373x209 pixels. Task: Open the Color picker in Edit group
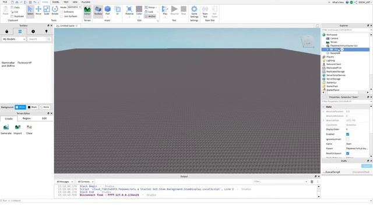139,11
